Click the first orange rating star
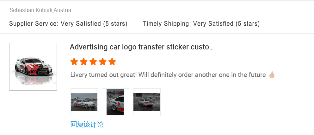Viewport: 314px width, 135px height. coord(74,62)
